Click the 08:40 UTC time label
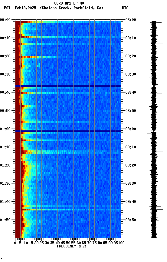This screenshot has height=262, width=167. tap(131, 92)
